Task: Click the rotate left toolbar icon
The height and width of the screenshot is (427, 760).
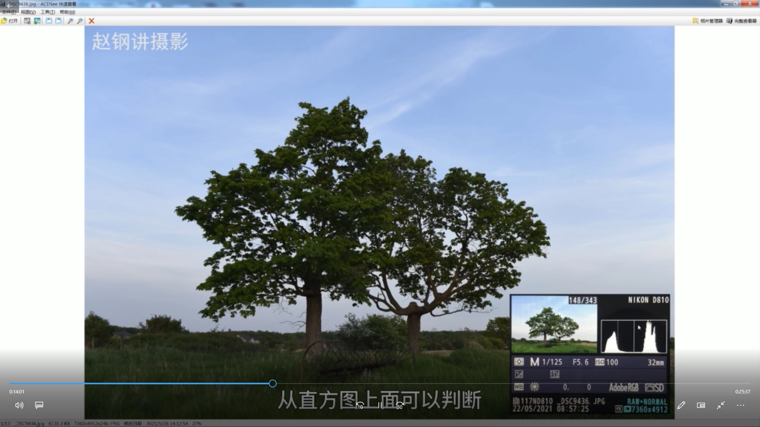Action: click(49, 21)
